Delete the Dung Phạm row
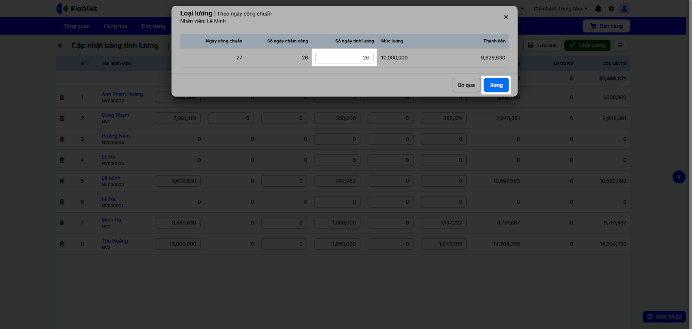The height and width of the screenshot is (329, 692). (62, 118)
